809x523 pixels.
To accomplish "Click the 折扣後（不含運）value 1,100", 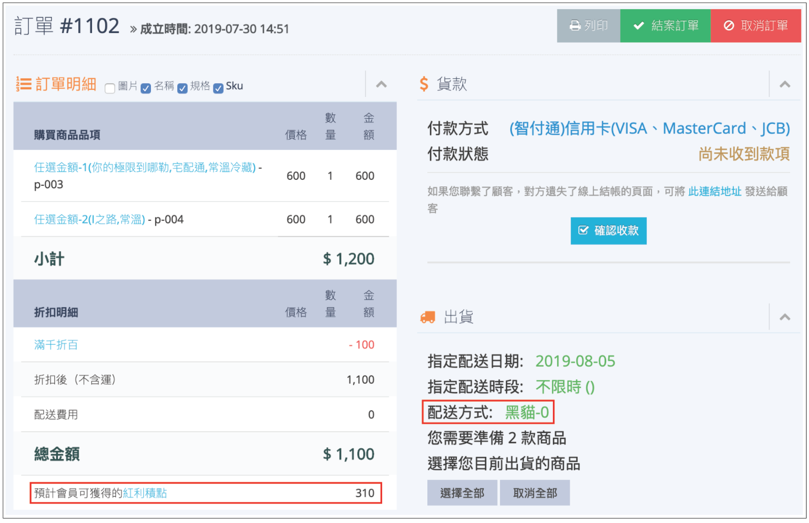I will (x=360, y=380).
